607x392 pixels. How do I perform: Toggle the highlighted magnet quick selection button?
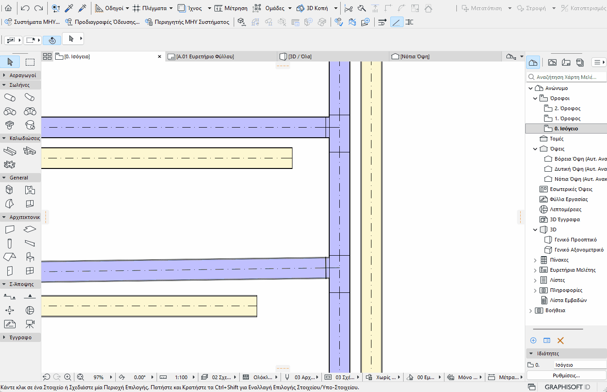(52, 40)
